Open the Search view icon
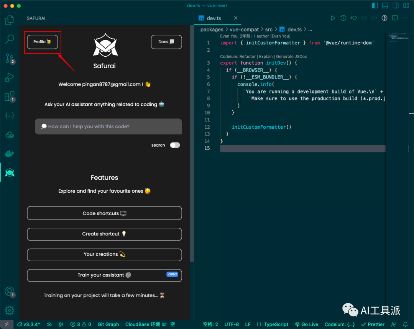 pyautogui.click(x=10, y=39)
